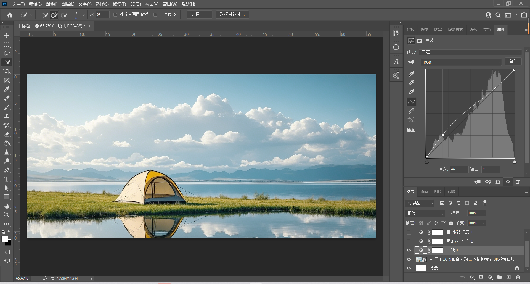530x284 pixels.
Task: Select the Pen tool
Action: tap(7, 170)
